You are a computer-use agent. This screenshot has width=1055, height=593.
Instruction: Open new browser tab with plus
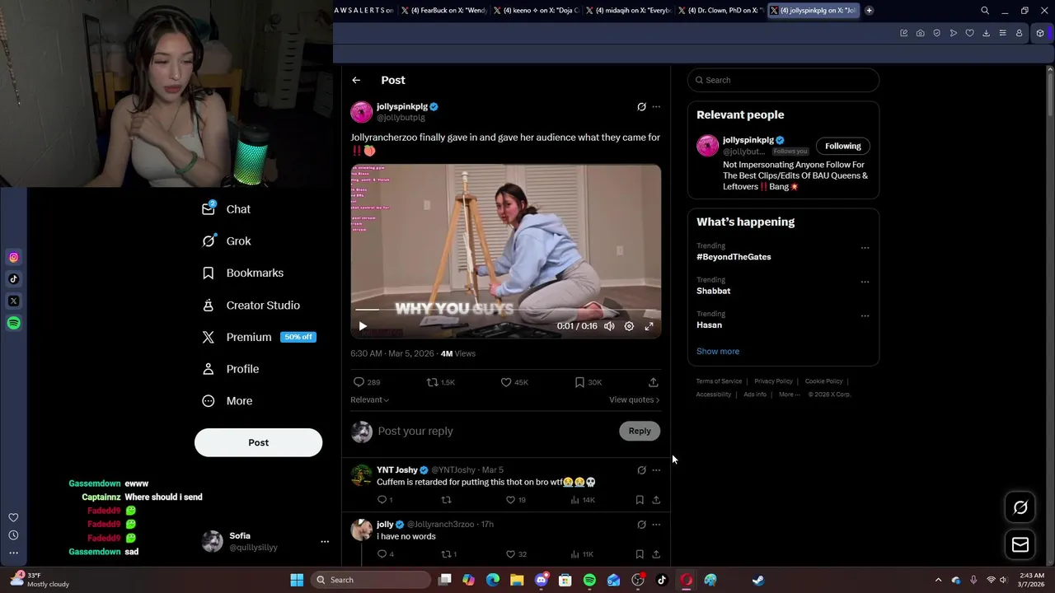[x=869, y=11]
